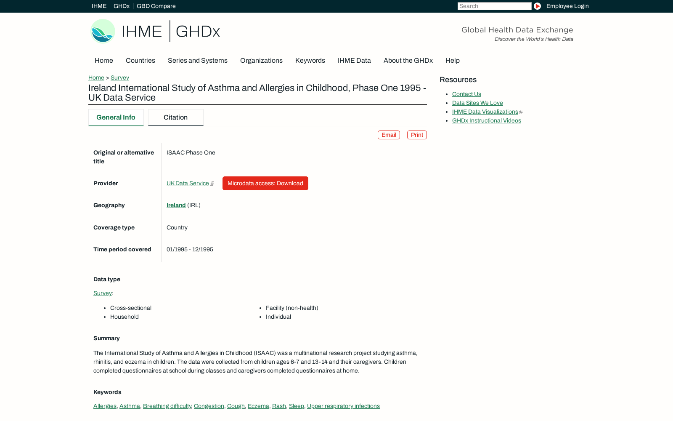Click the 'Facility (non-health)' list item
Image resolution: width=673 pixels, height=421 pixels.
(292, 308)
